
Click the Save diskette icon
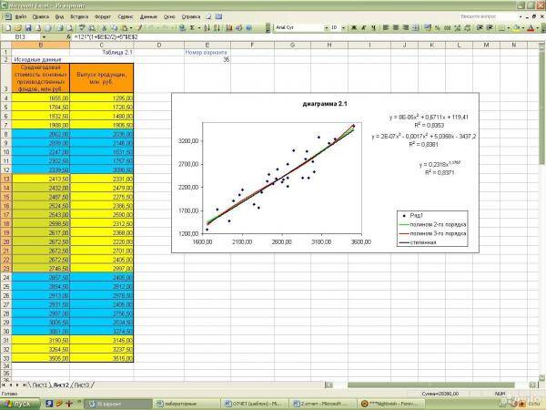click(x=28, y=27)
